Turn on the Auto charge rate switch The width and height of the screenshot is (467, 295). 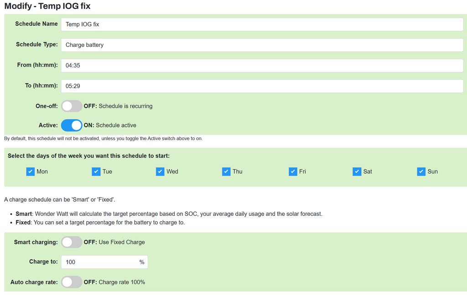[72, 282]
